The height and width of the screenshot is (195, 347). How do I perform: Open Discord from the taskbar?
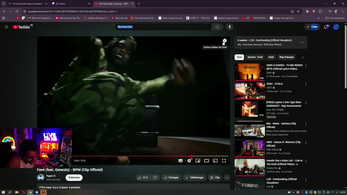pyautogui.click(x=37, y=192)
